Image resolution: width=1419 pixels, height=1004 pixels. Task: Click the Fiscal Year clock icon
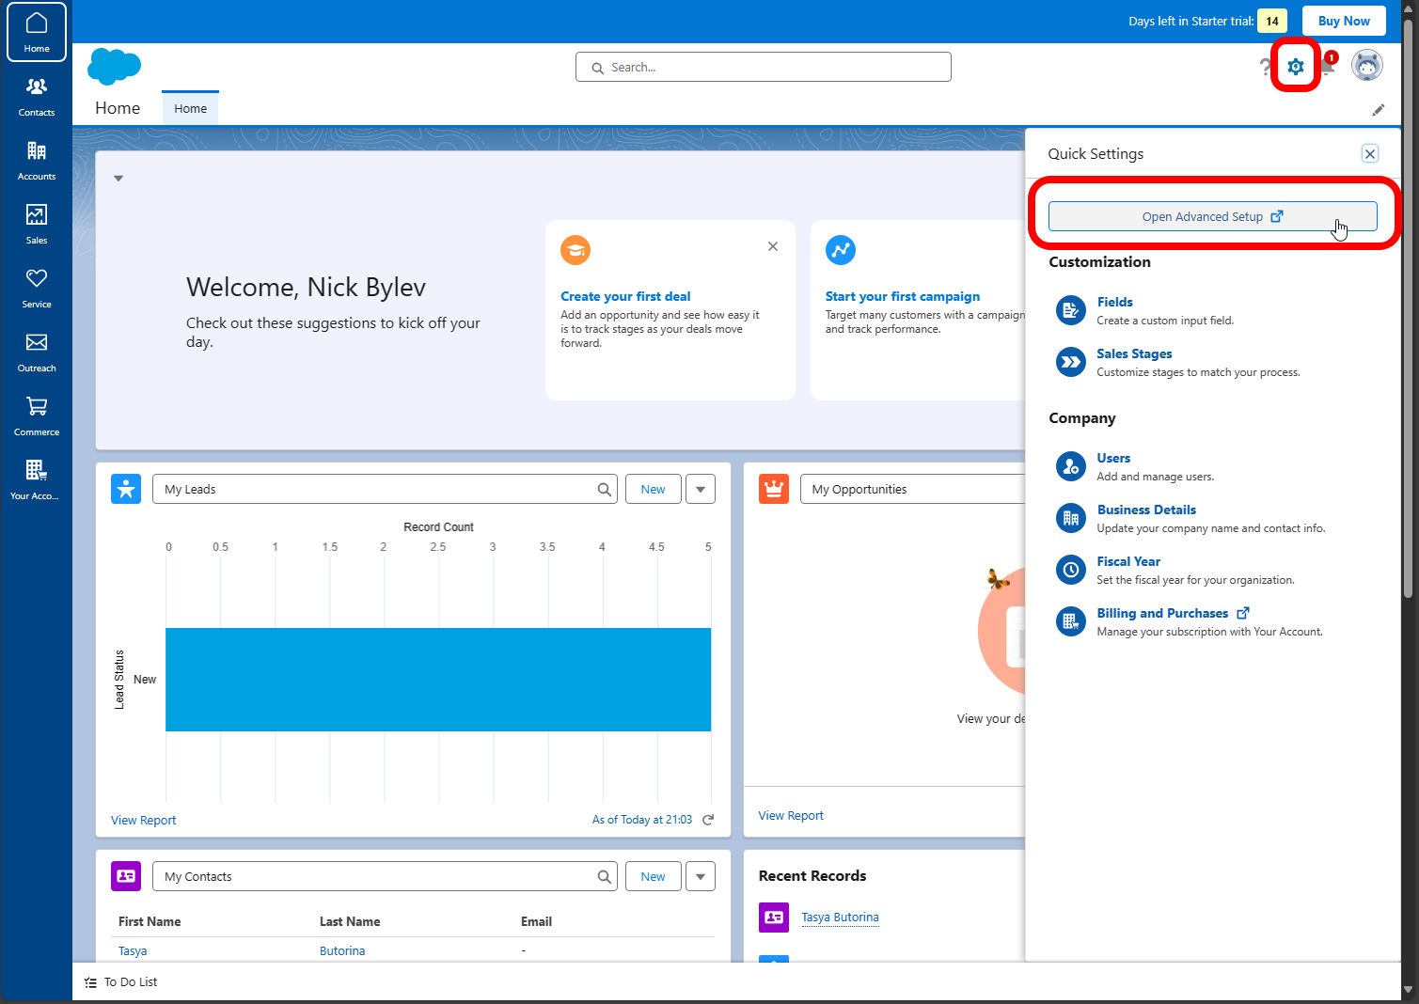[x=1071, y=570]
